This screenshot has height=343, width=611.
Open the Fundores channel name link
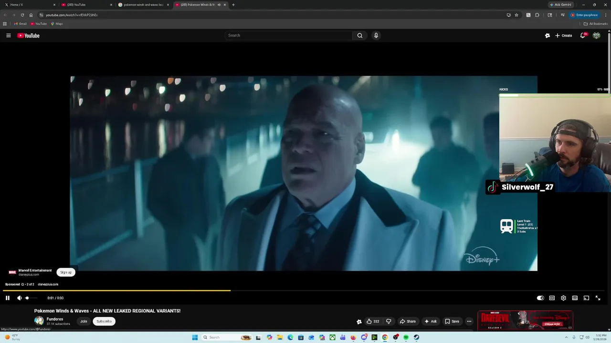[55, 319]
